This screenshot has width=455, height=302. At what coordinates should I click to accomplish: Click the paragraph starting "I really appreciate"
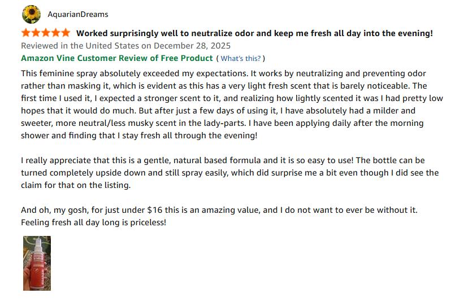(226, 172)
